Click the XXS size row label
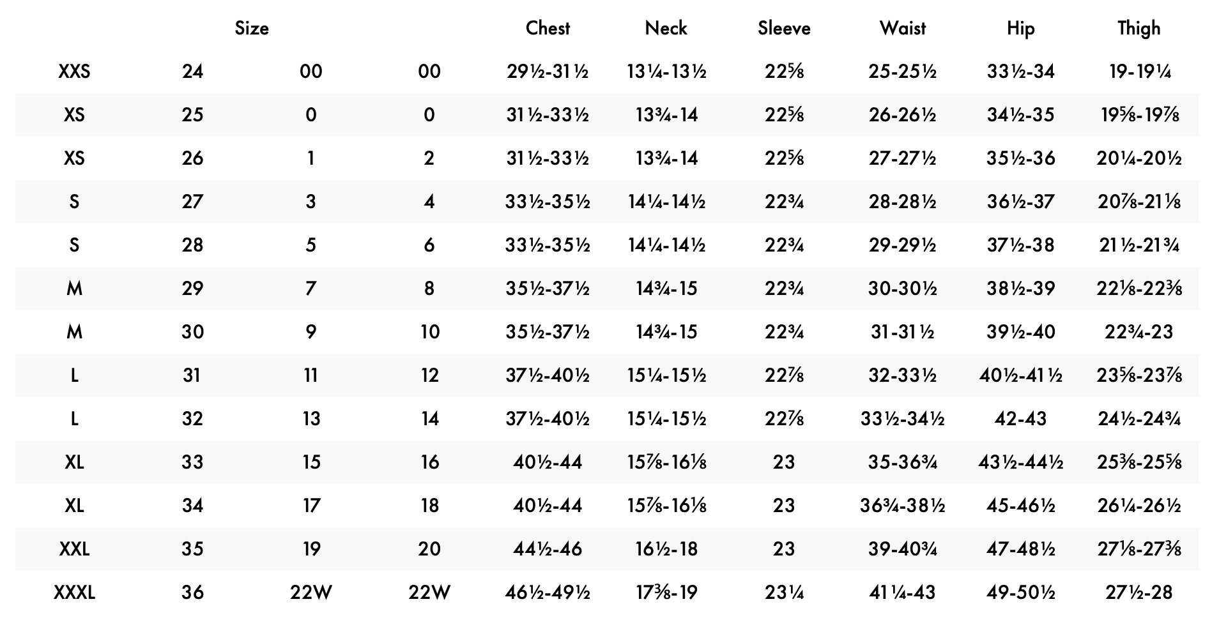The width and height of the screenshot is (1219, 627). point(74,72)
